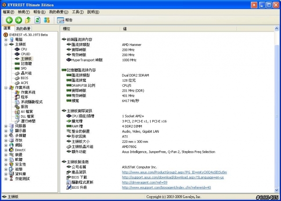Expand the 網路 tree node
This screenshot has width=281, height=201.
(x=6, y=145)
